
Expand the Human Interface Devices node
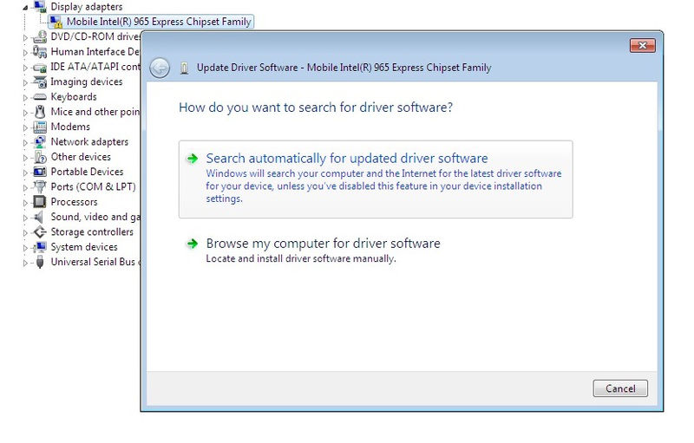click(x=25, y=53)
